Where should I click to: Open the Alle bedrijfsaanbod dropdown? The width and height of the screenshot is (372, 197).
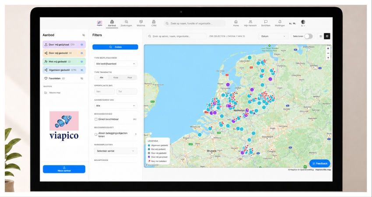click(116, 64)
